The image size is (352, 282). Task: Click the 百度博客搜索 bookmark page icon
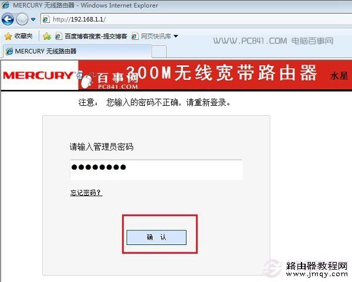[x=59, y=36]
